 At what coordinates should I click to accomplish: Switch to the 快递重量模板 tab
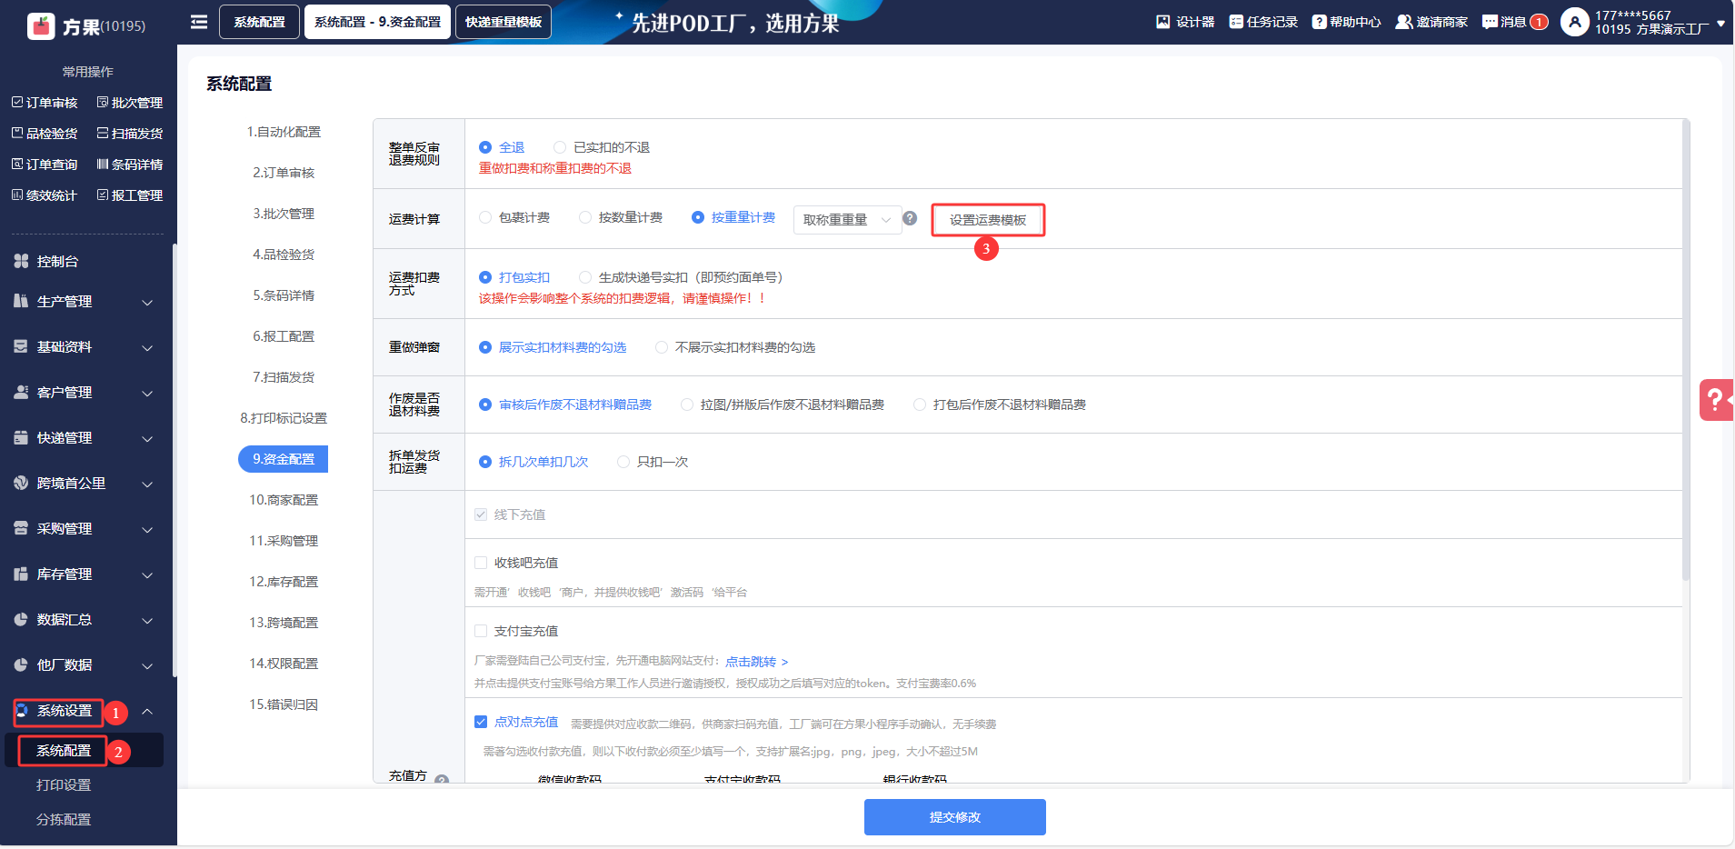coord(504,22)
